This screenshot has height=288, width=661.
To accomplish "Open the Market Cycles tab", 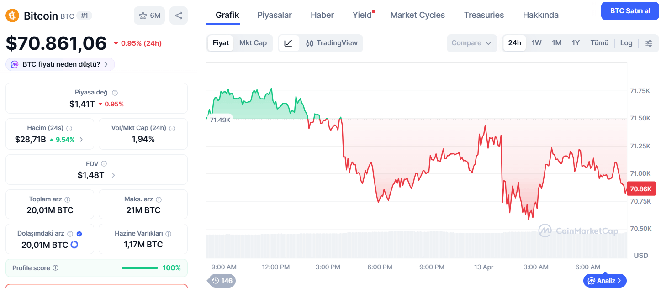I will [418, 15].
